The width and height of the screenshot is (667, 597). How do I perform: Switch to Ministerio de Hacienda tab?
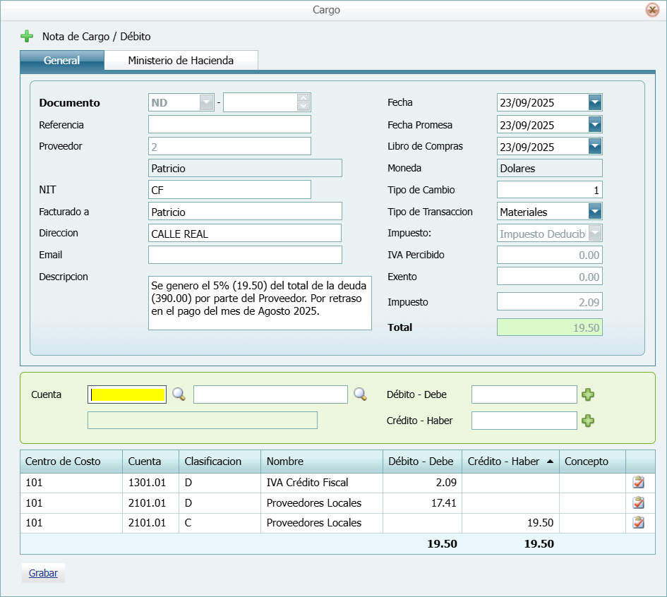pyautogui.click(x=181, y=61)
